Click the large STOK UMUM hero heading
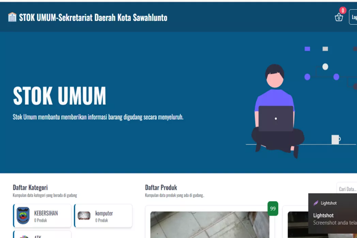 59,96
